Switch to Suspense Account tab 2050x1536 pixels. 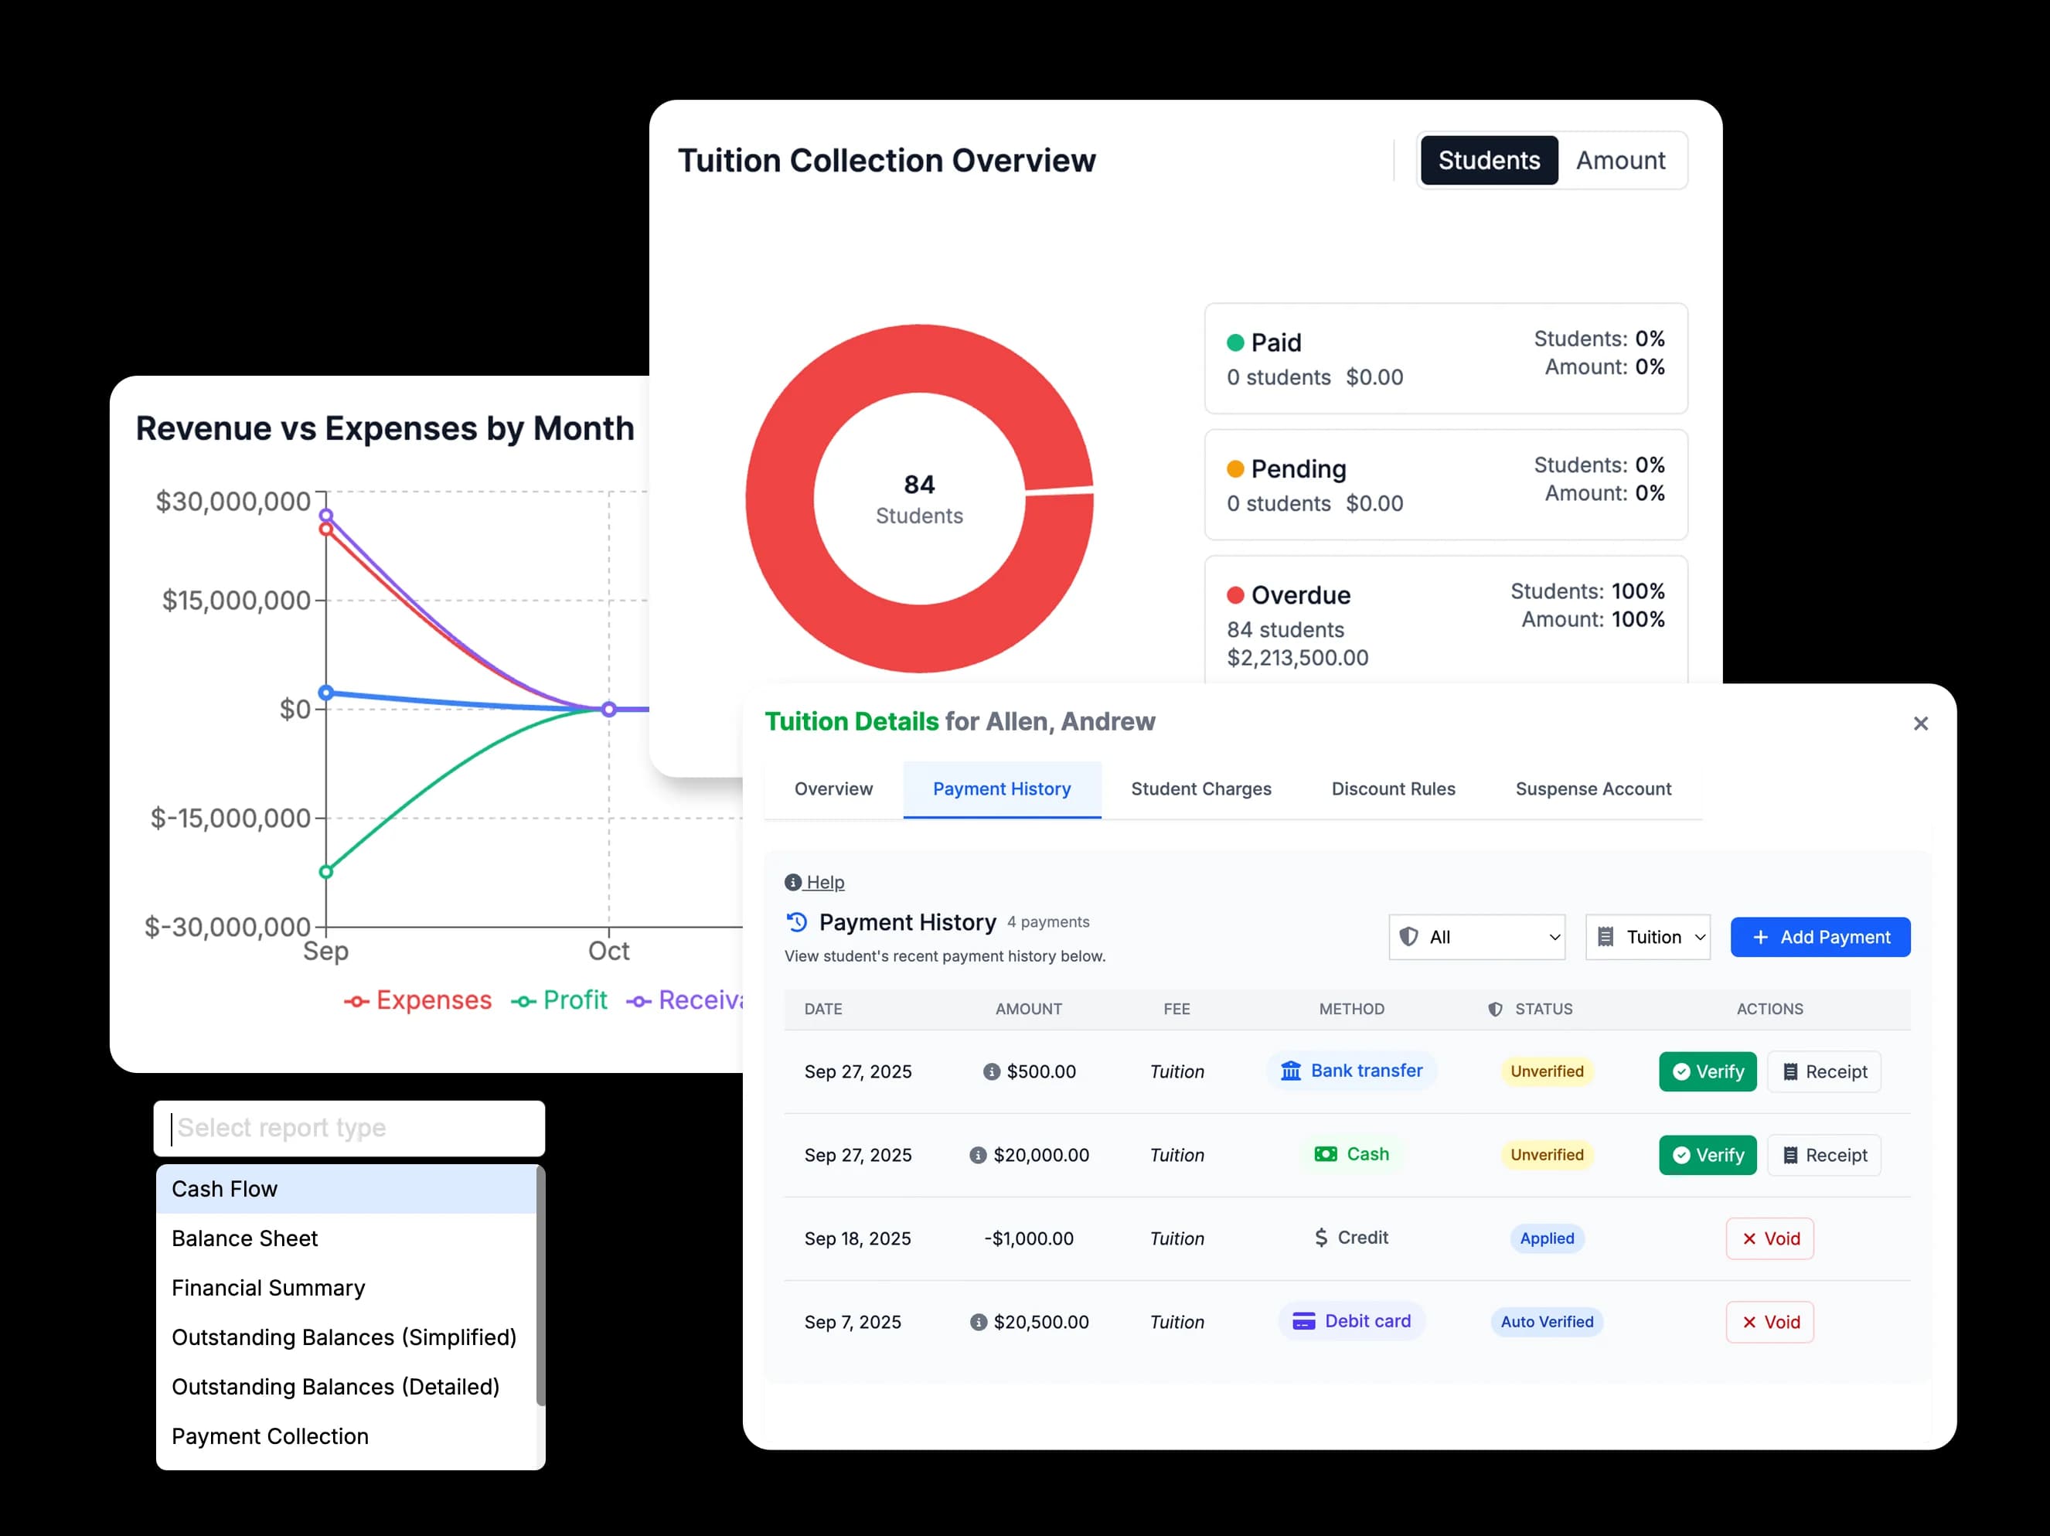[x=1593, y=788]
